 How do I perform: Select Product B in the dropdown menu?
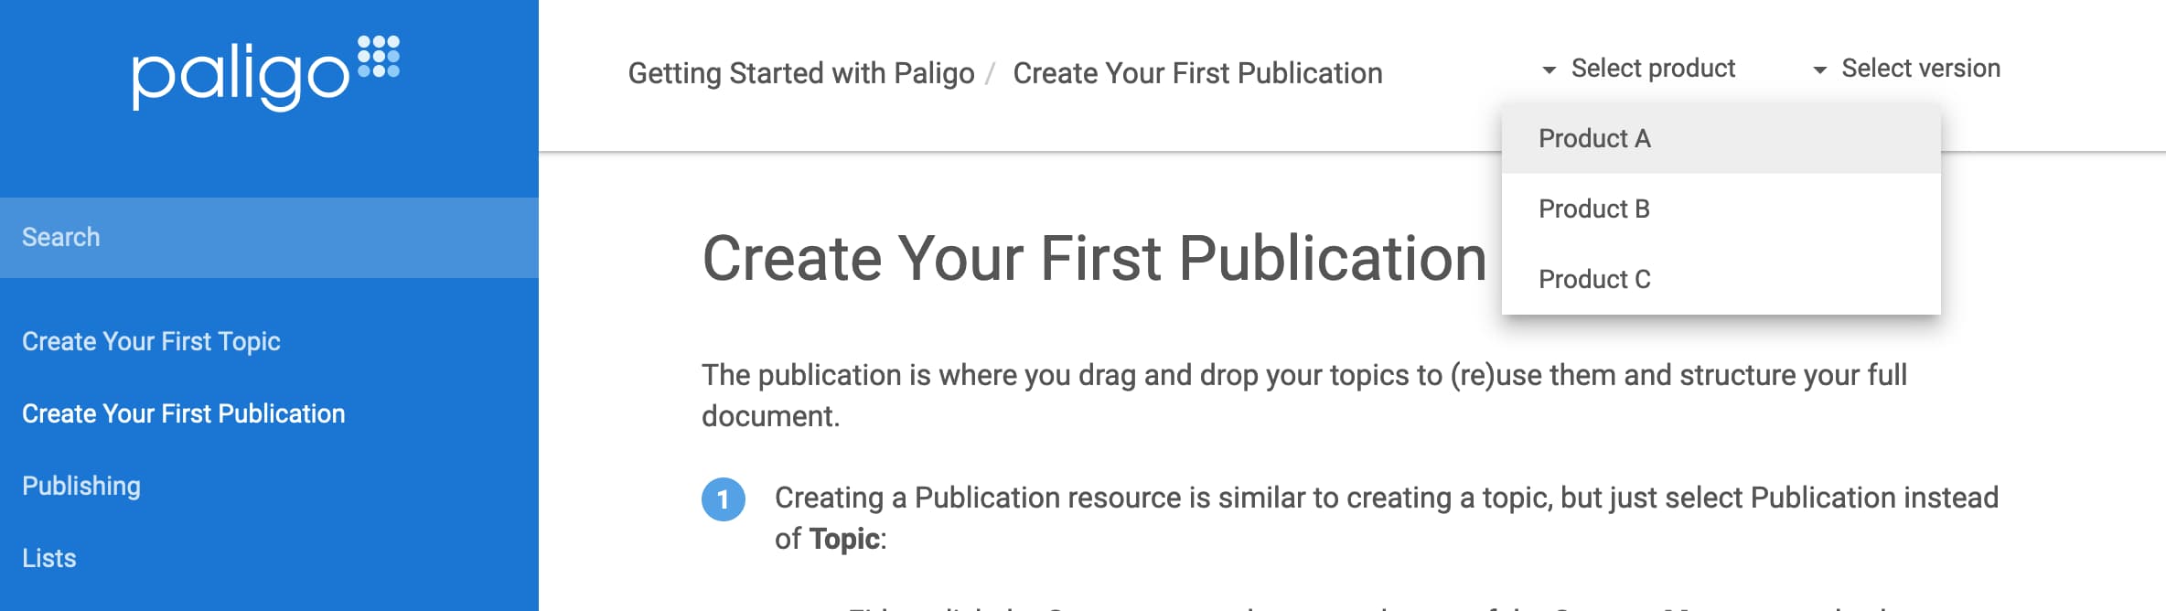tap(1594, 209)
